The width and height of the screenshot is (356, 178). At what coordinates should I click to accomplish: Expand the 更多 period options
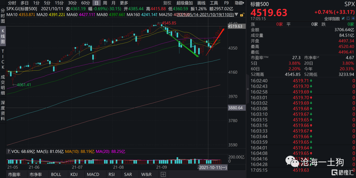124,3
